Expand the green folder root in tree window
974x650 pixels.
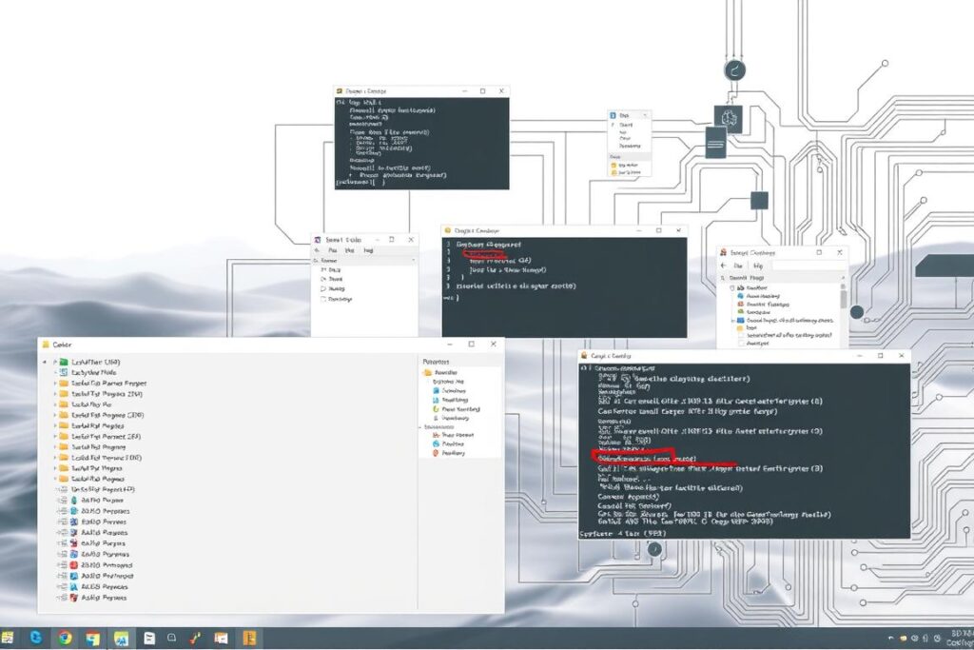54,362
